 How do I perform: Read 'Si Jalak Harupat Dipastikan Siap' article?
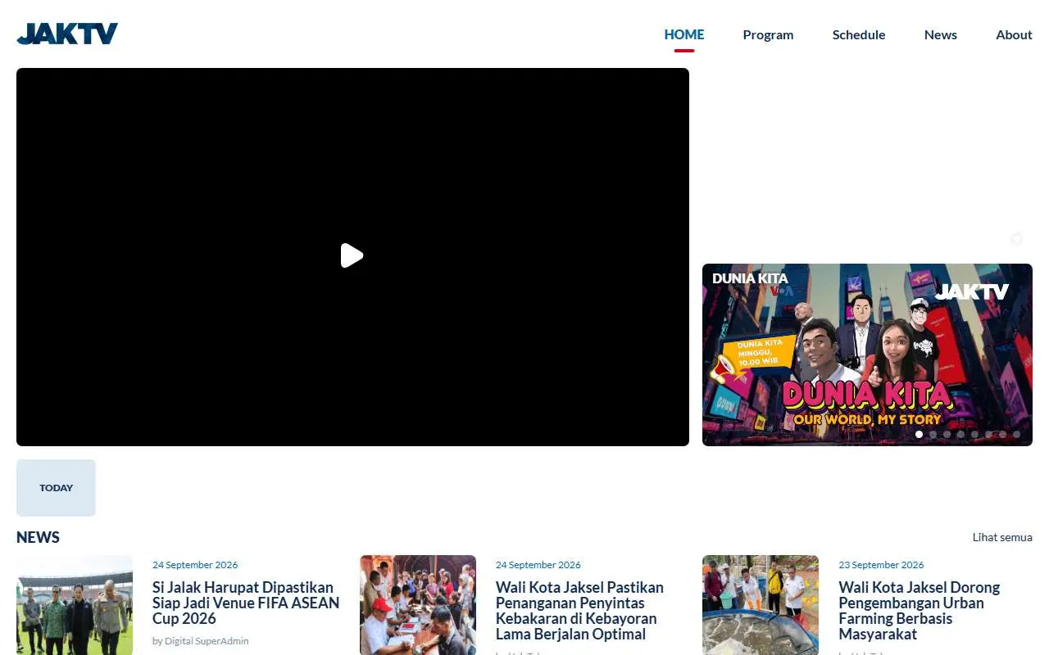point(246,603)
